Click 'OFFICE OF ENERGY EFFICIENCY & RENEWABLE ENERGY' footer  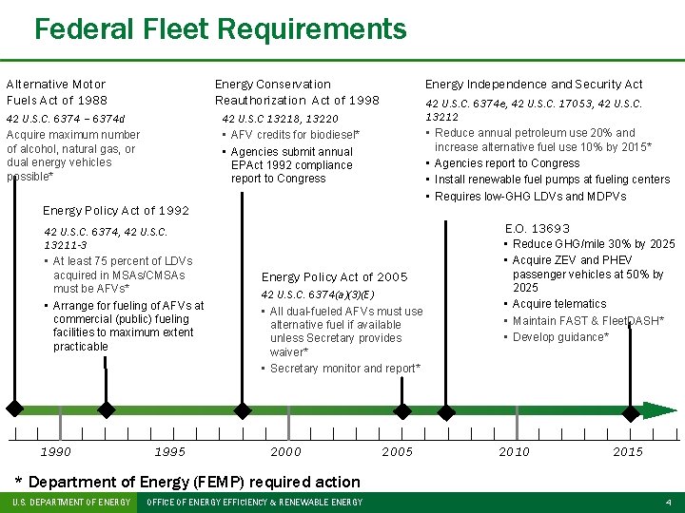[x=255, y=503]
